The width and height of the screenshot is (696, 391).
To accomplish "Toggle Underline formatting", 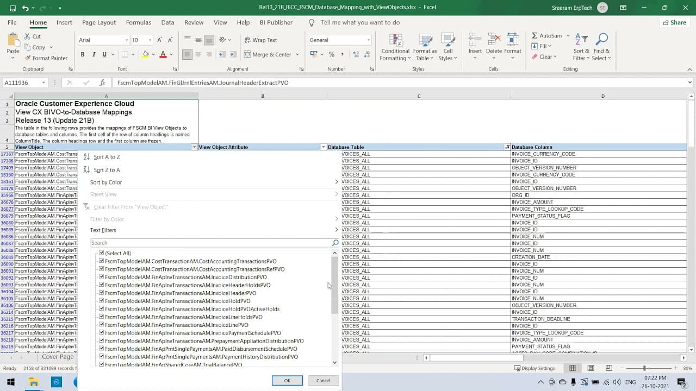I will click(104, 54).
